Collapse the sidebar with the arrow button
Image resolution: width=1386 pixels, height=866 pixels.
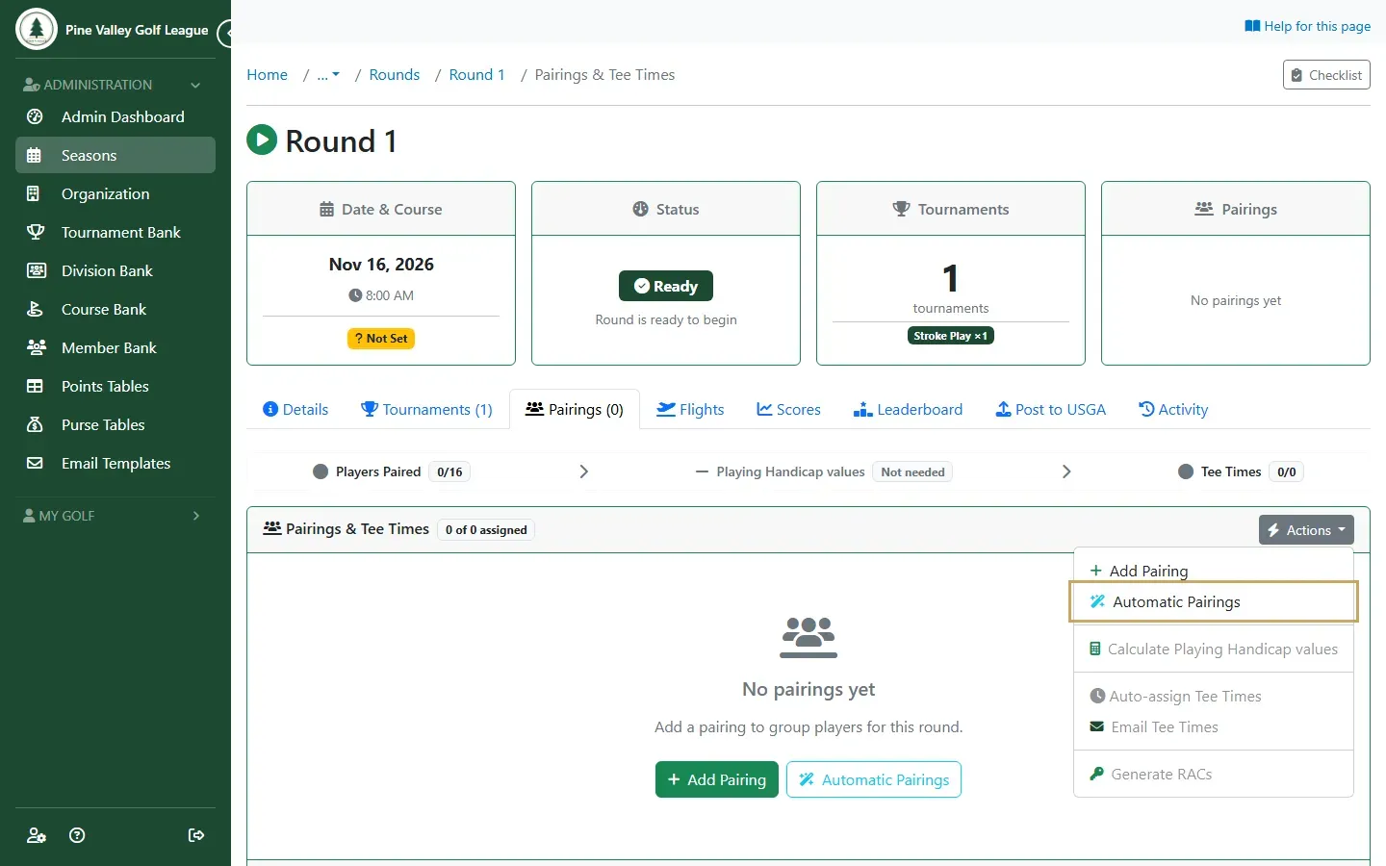click(226, 34)
